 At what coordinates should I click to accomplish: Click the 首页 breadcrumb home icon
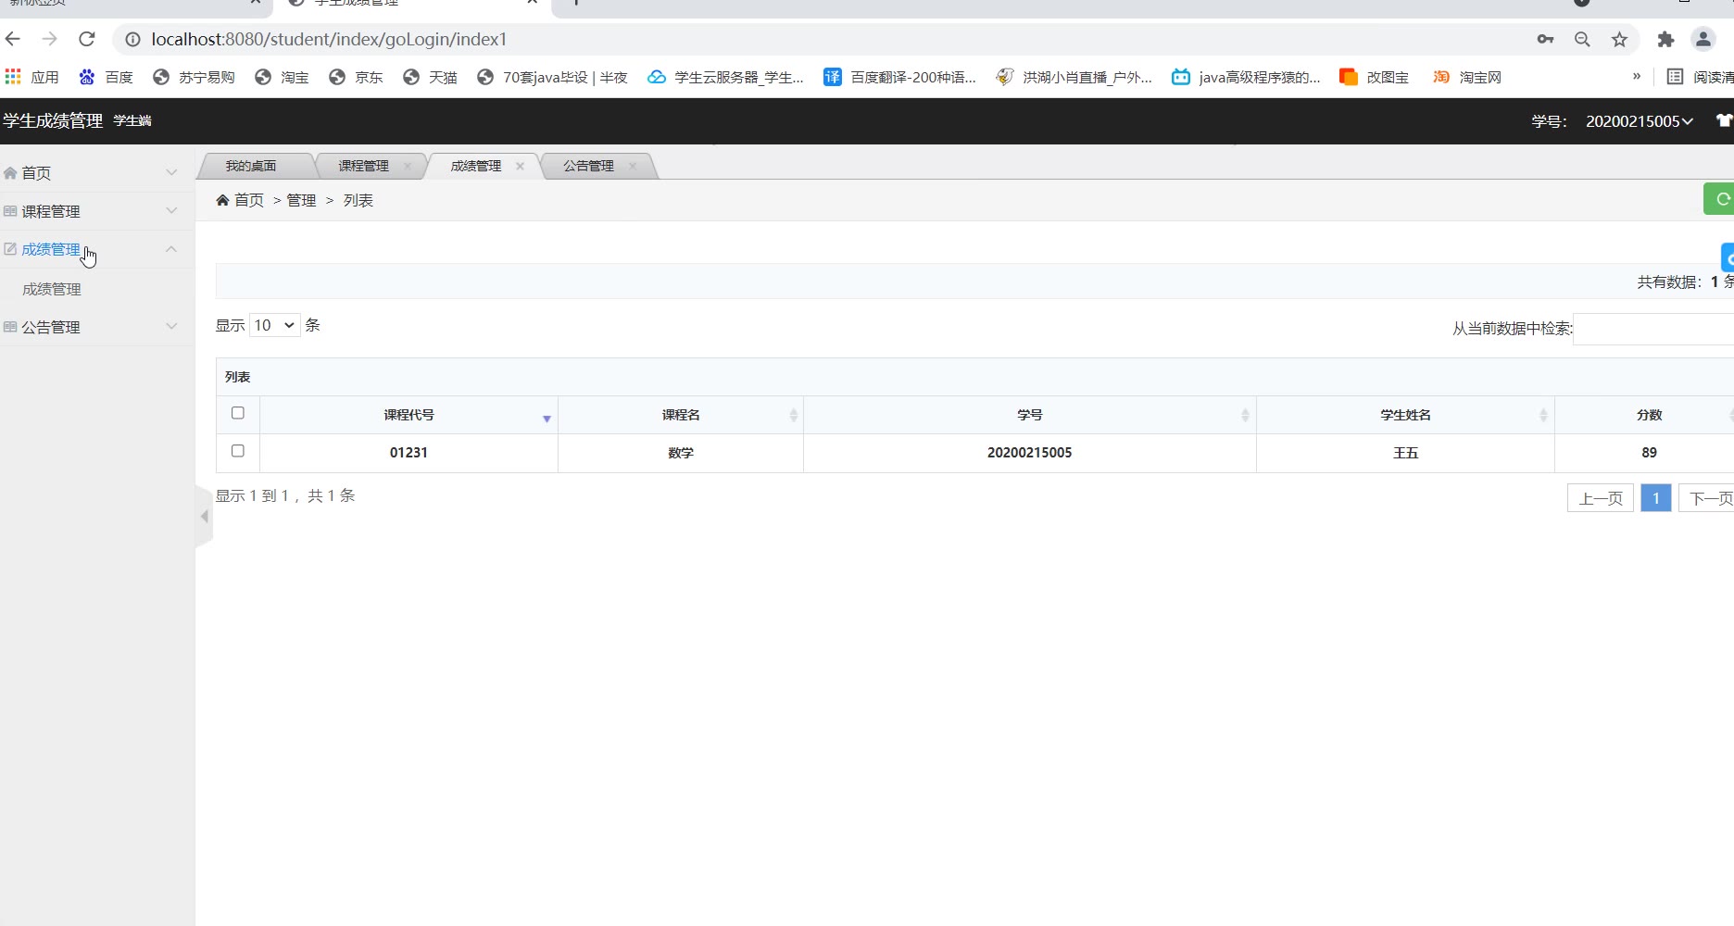222,200
